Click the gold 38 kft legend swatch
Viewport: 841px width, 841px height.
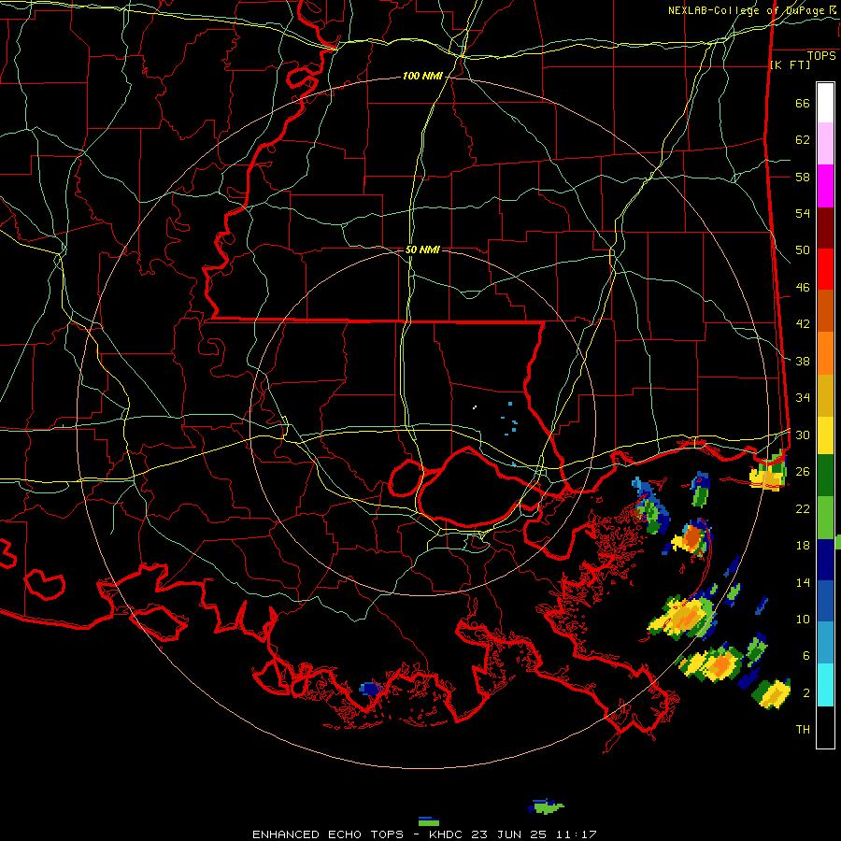825,395
